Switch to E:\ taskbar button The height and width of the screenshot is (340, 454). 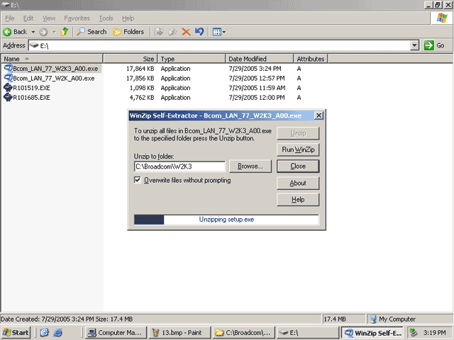click(307, 333)
